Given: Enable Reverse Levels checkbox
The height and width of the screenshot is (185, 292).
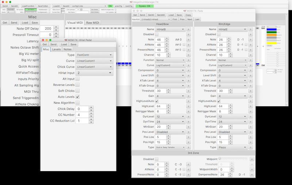Looking at the screenshot, I should pos(77,85).
